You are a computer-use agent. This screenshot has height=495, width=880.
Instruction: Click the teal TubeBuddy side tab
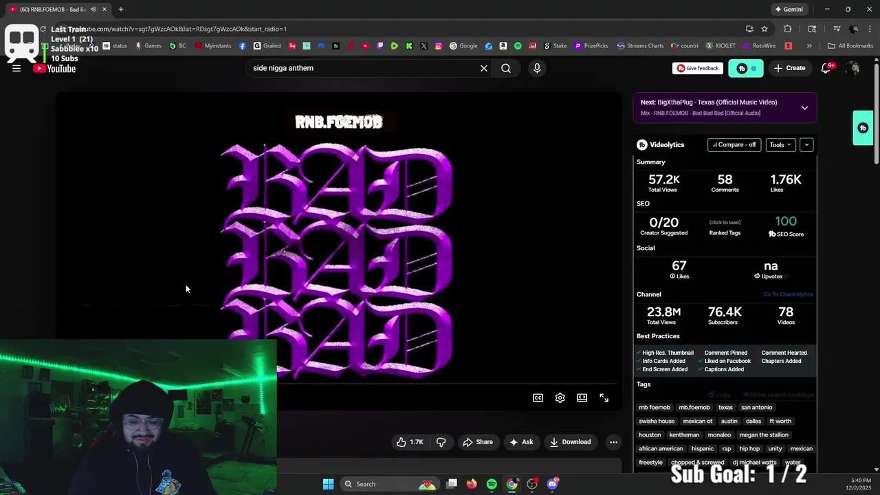863,128
